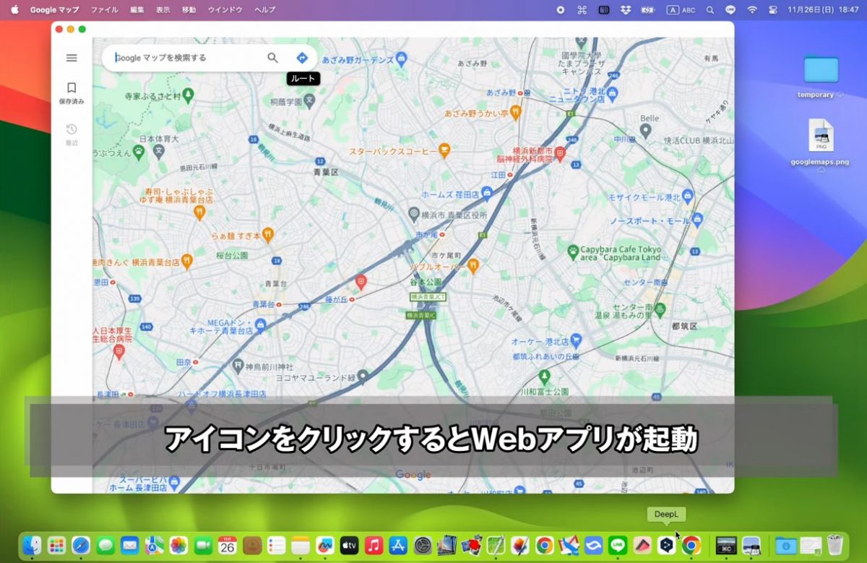This screenshot has height=563, width=867.
Task: Open Spotlight search in the menu bar
Action: coord(709,10)
